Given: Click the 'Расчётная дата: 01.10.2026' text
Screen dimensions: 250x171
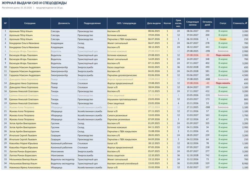Looking at the screenshot, I should (x=17, y=8).
